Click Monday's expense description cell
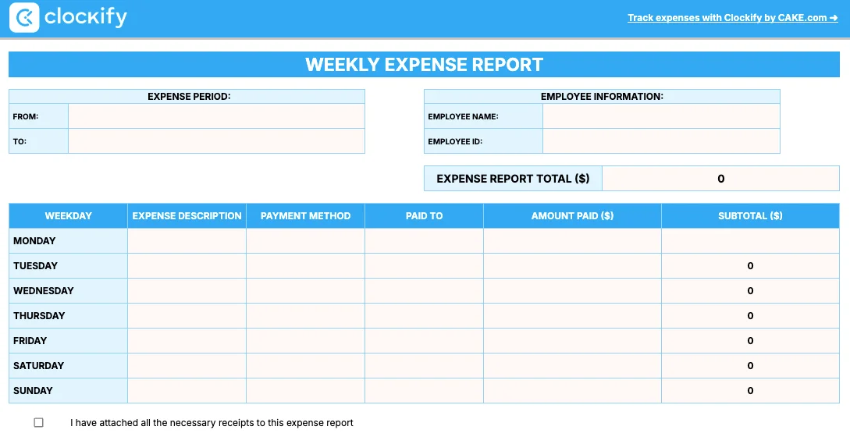Viewport: 850px width, 437px height. [187, 240]
